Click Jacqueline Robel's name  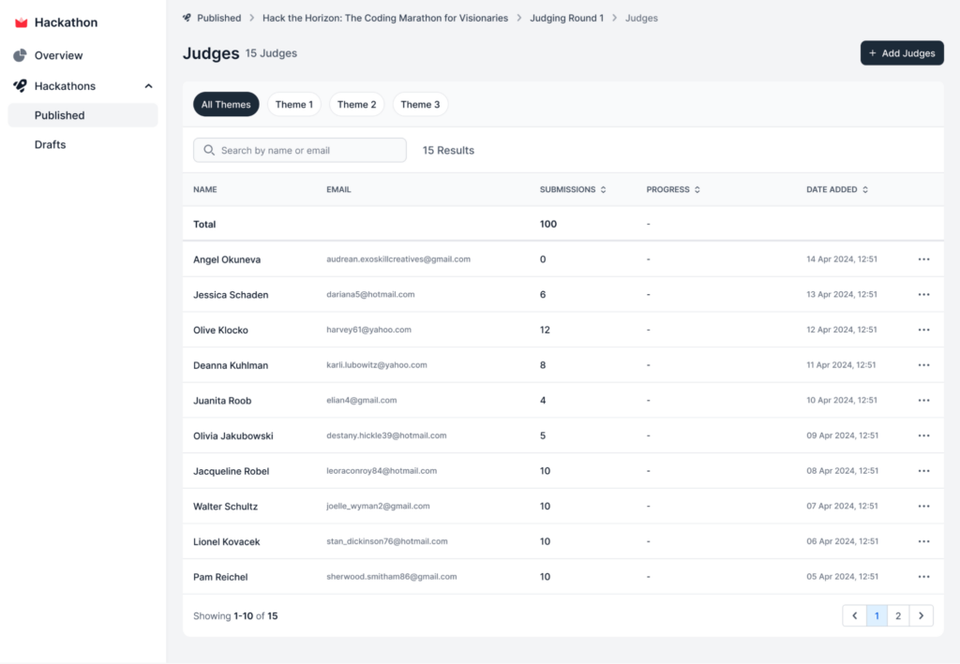tap(231, 471)
